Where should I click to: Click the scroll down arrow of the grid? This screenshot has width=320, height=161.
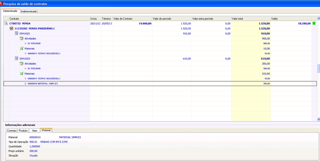tap(318, 119)
